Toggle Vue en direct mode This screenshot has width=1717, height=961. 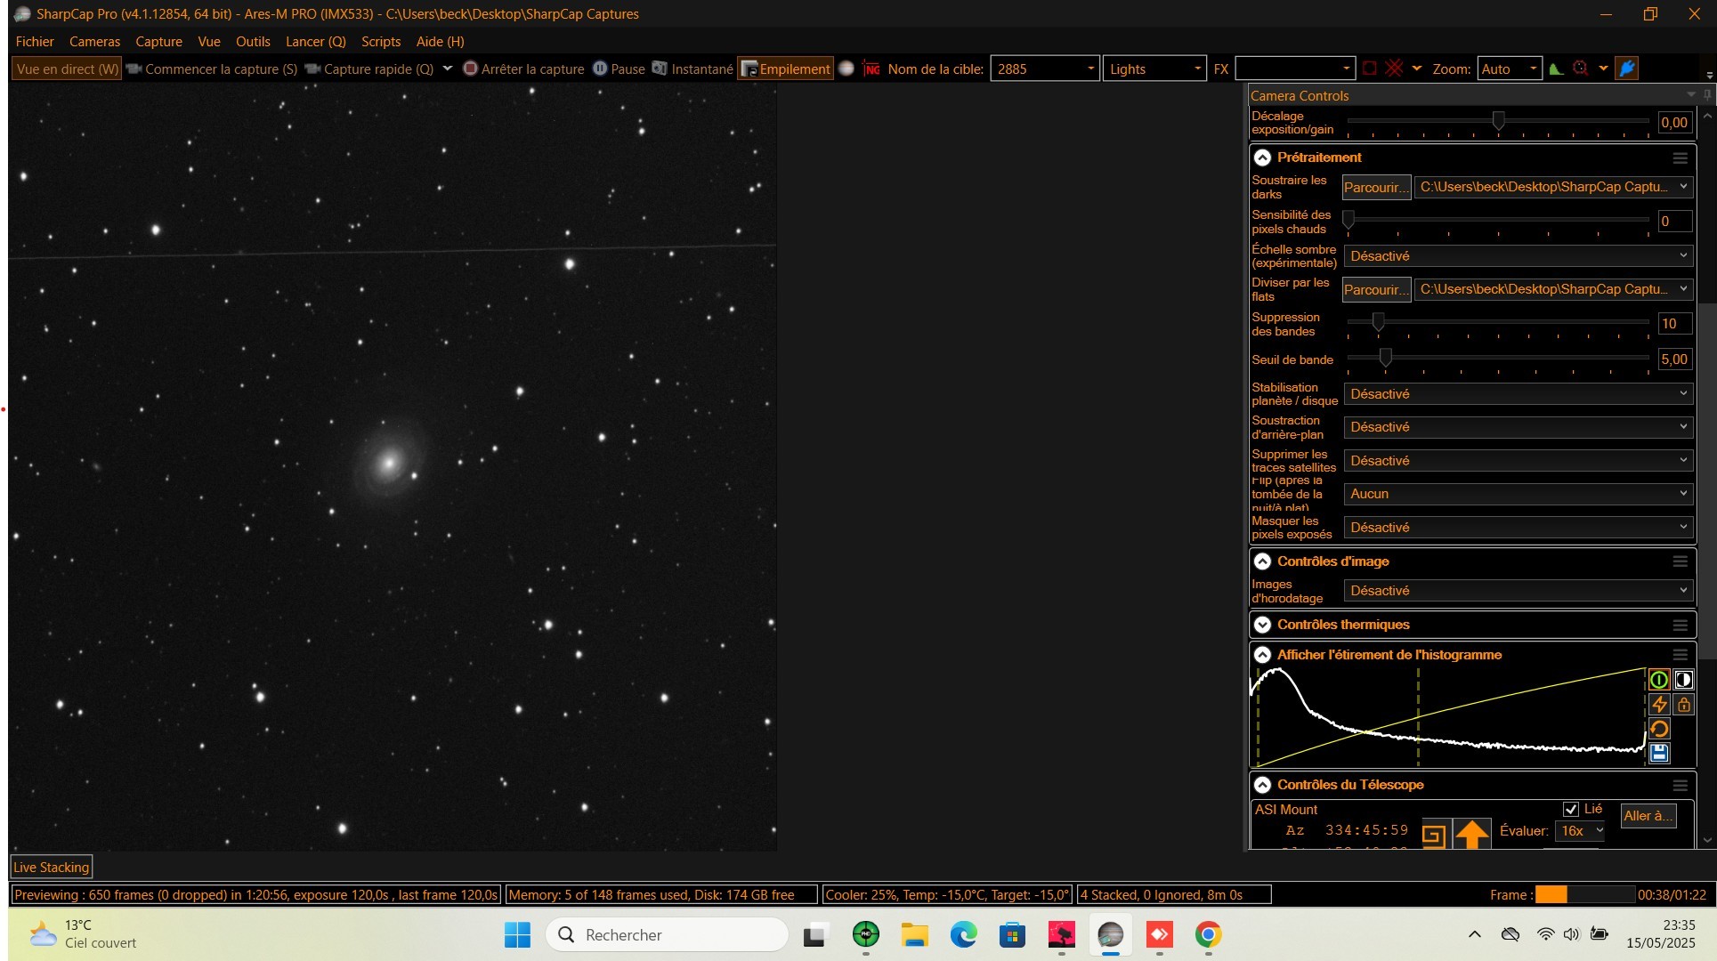68,69
